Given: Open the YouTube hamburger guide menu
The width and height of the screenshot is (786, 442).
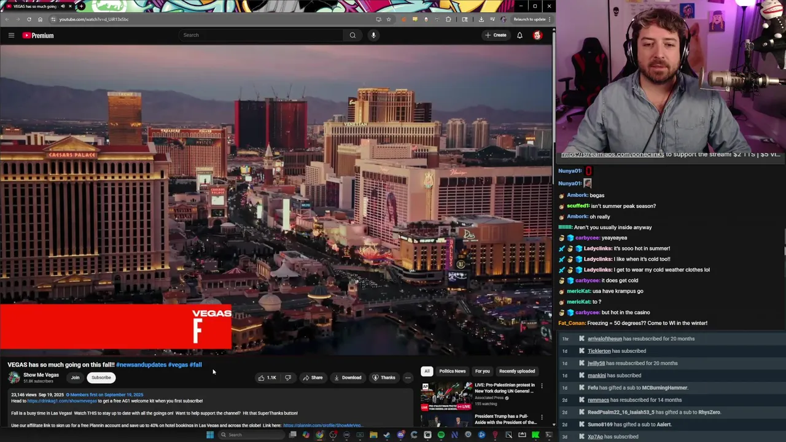Looking at the screenshot, I should (11, 35).
